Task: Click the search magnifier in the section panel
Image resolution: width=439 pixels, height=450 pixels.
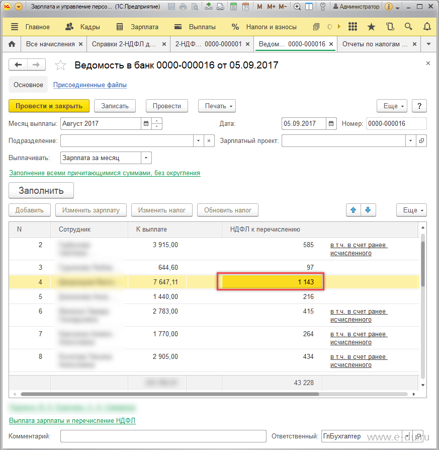Action: [x=408, y=27]
